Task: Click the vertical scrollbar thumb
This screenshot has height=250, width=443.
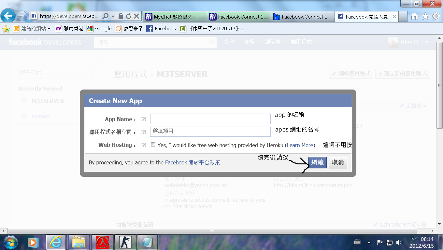Action: (x=439, y=86)
